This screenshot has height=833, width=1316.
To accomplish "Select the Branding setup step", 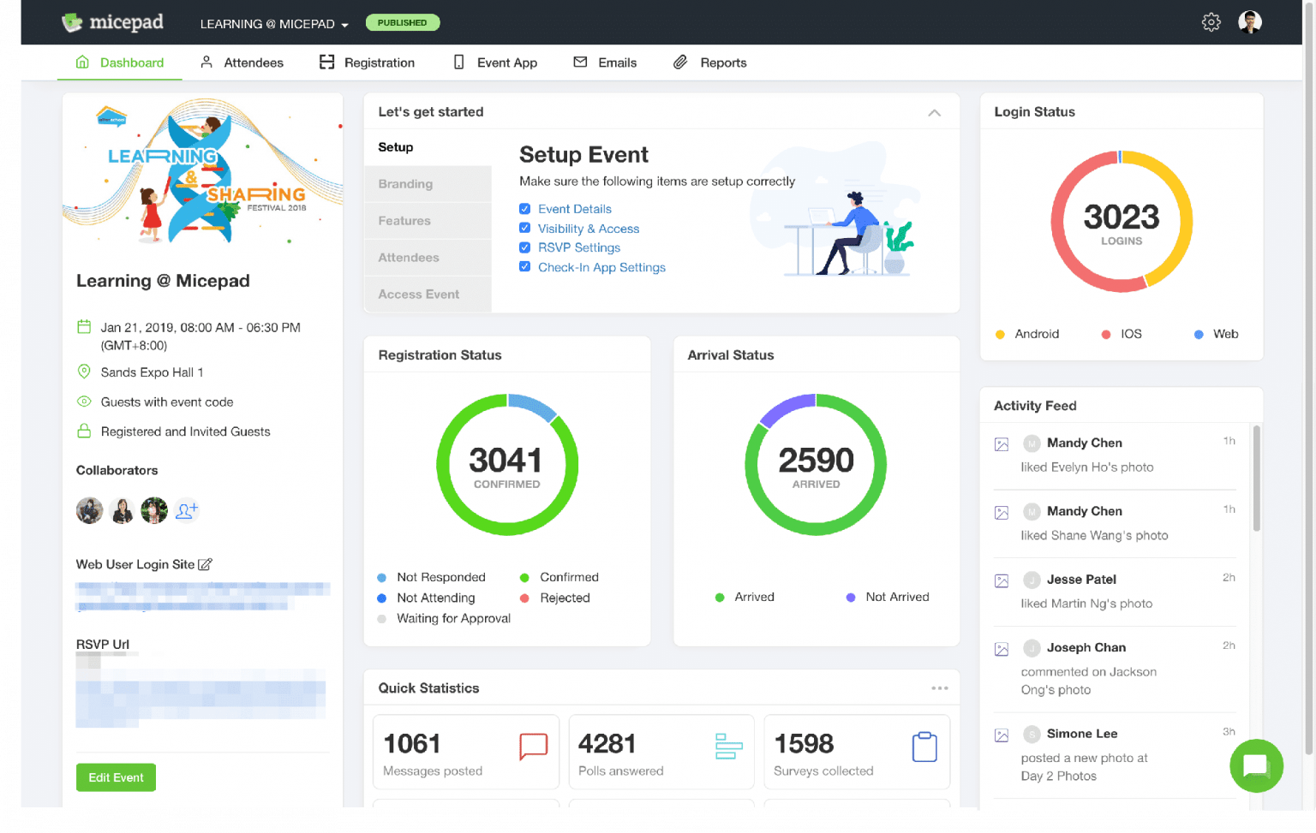I will tap(404, 183).
